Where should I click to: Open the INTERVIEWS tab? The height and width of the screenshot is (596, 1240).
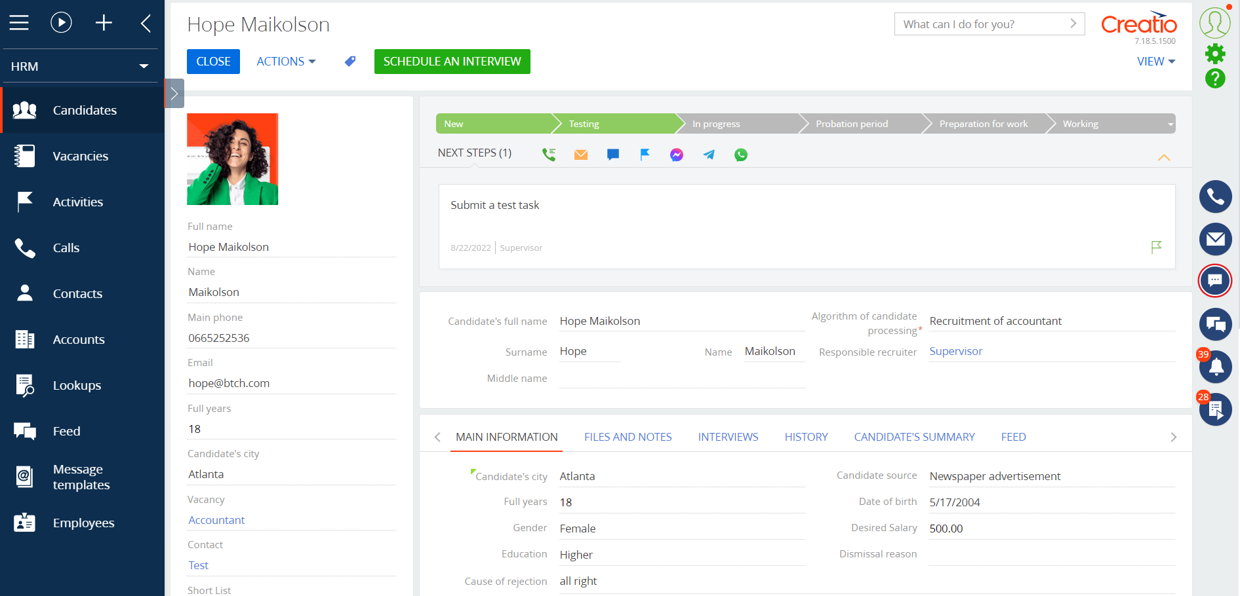point(728,437)
